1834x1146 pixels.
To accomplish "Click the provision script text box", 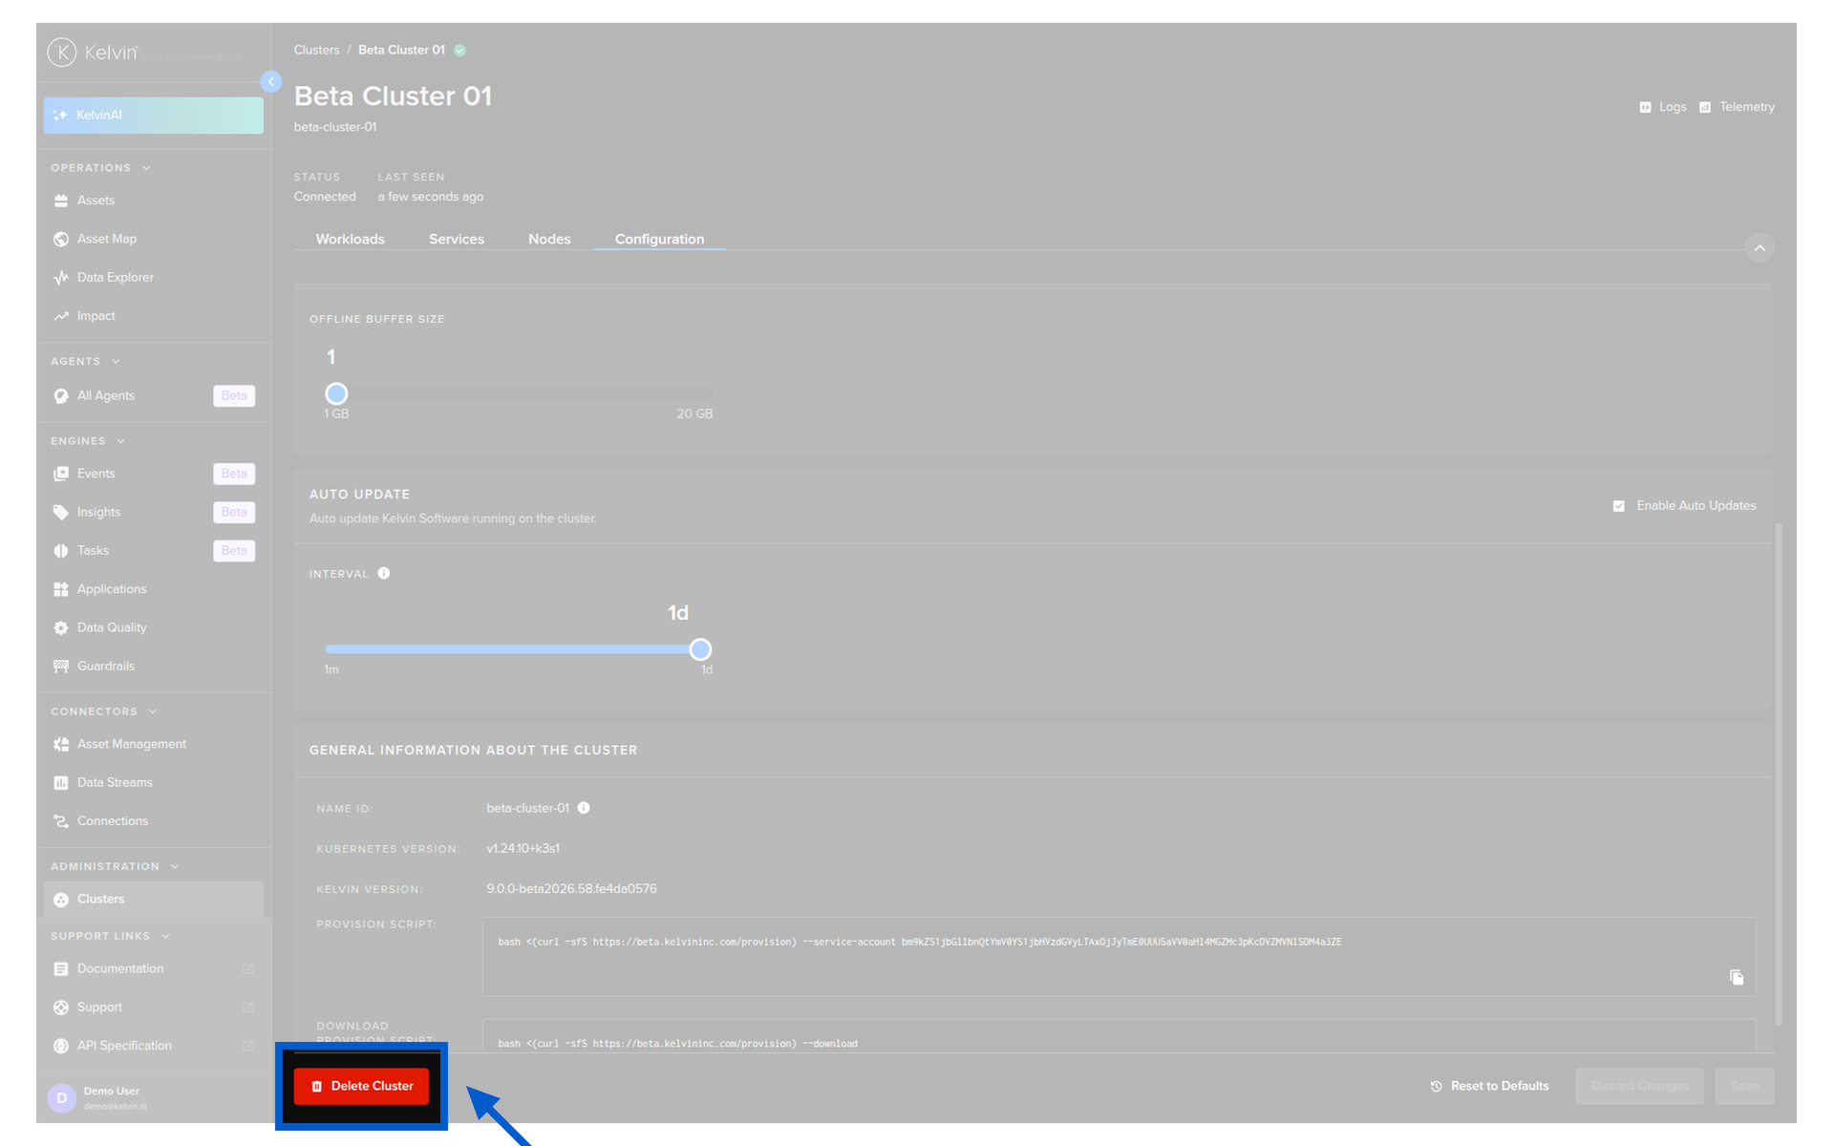I will [x=1119, y=956].
